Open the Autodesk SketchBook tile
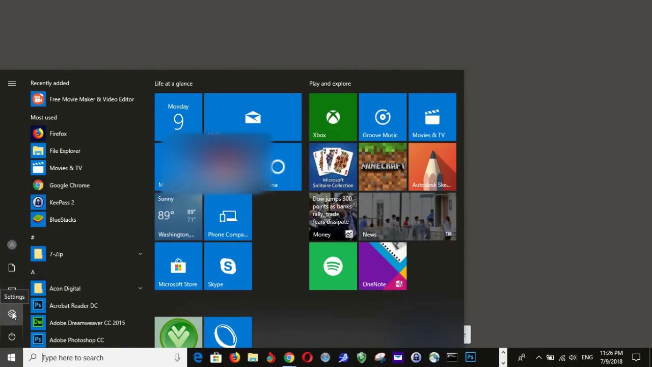 pyautogui.click(x=432, y=167)
